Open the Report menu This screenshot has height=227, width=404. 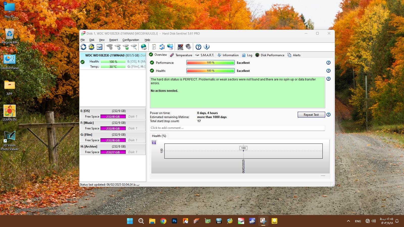113,40
